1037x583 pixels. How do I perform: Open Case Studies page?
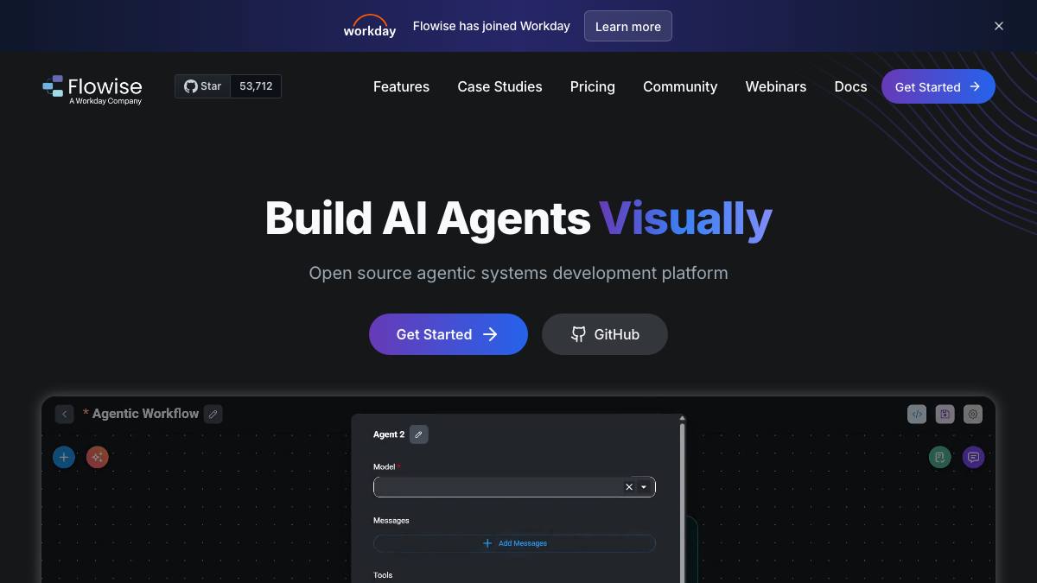499,86
